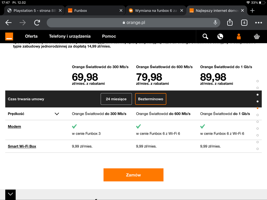Image resolution: width=267 pixels, height=200 pixels.
Task: Close the Wymiana na funbox 6 tab
Action: tap(182, 10)
